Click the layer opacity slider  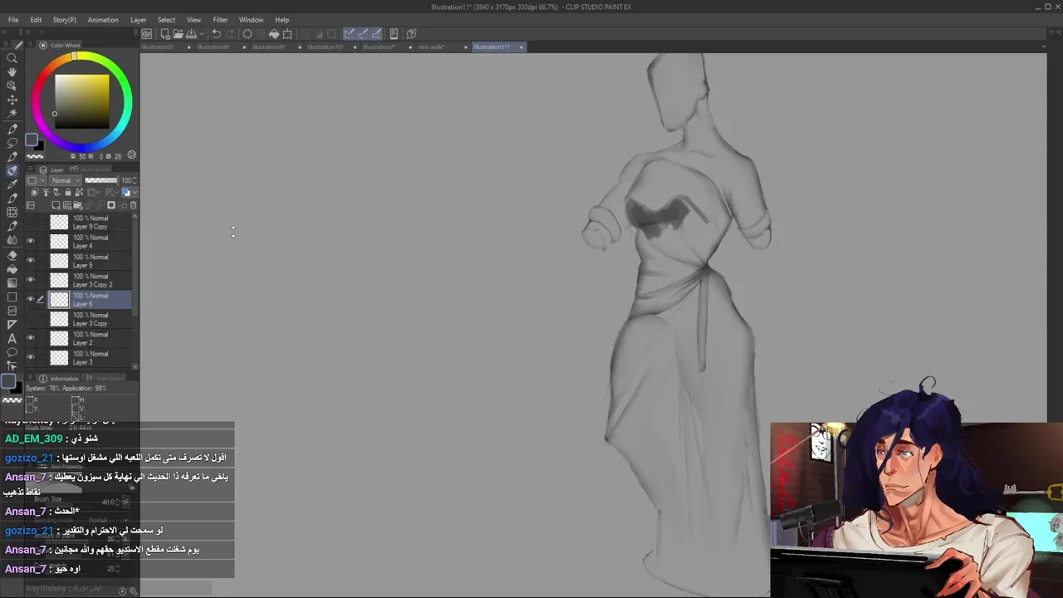point(101,180)
